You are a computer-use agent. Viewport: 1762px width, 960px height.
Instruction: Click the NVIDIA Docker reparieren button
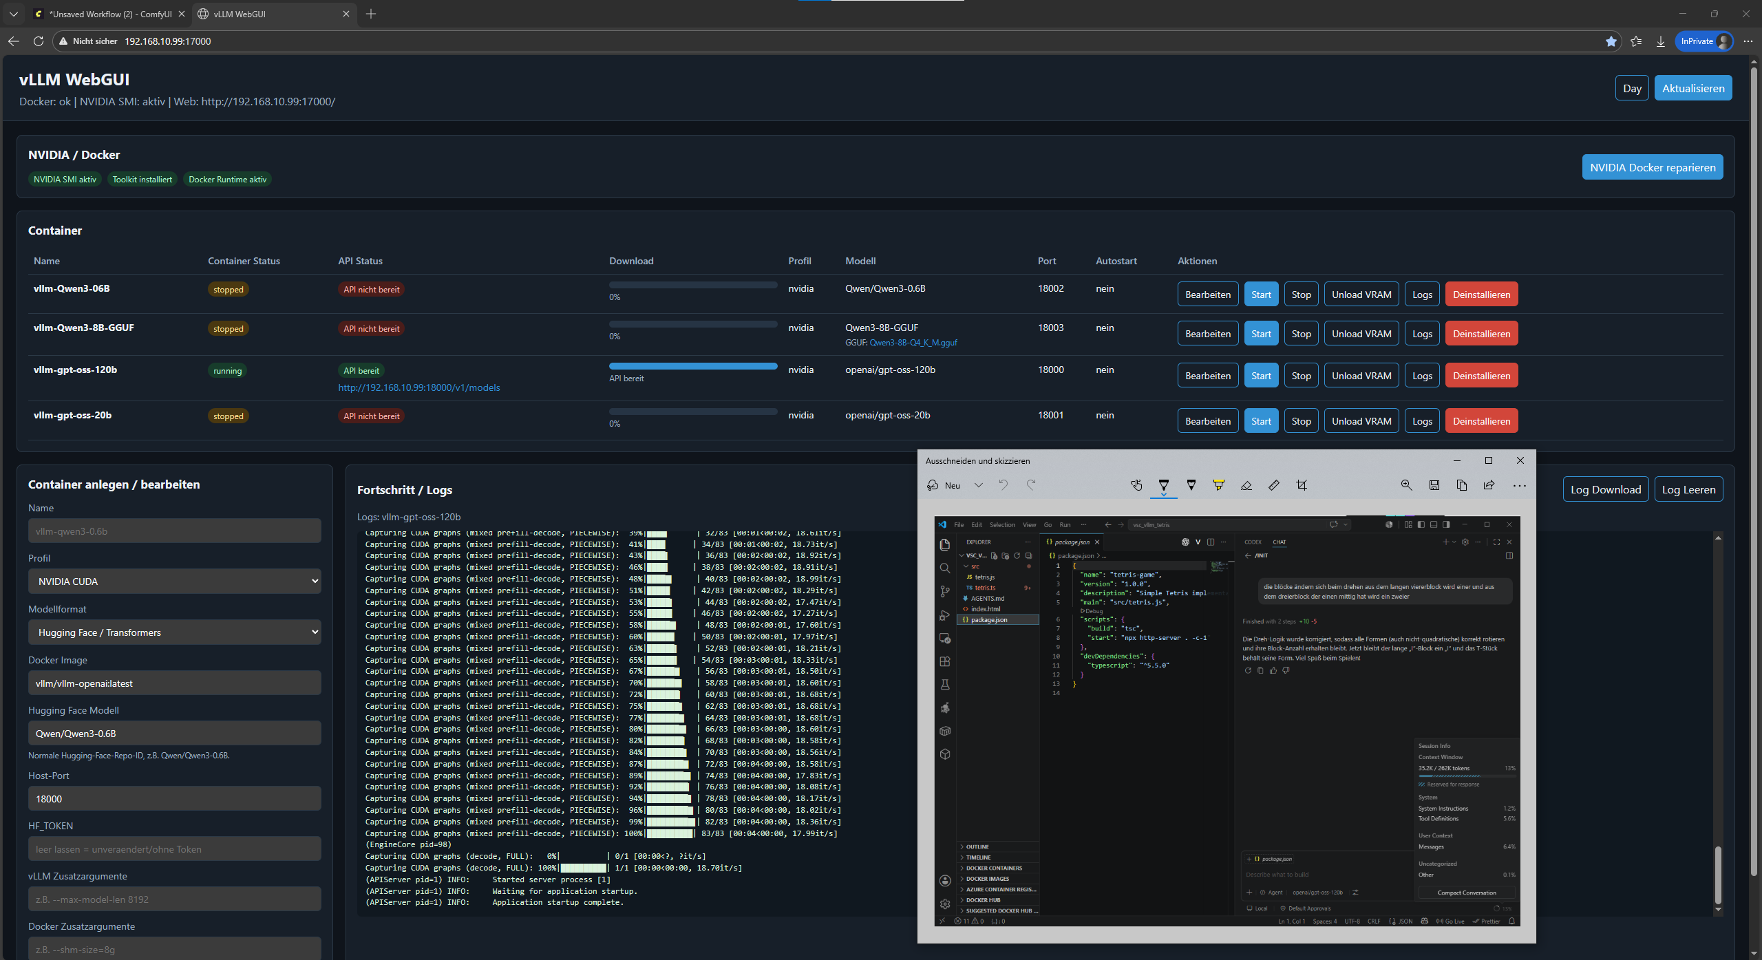tap(1653, 167)
